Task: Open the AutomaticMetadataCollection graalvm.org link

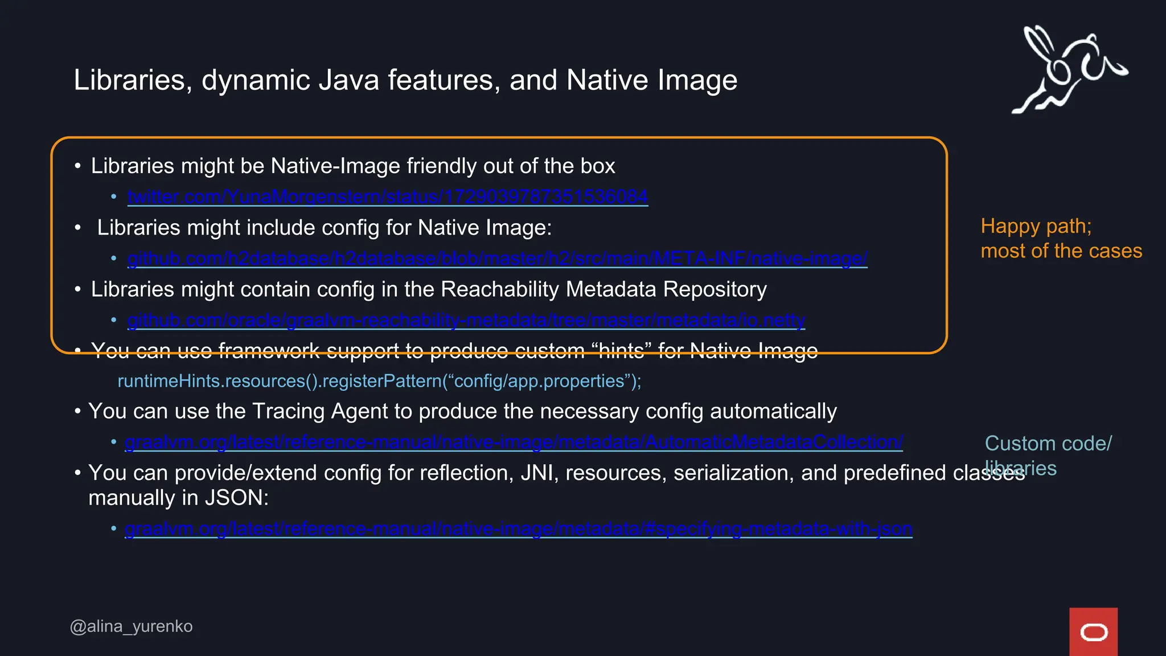Action: (514, 442)
